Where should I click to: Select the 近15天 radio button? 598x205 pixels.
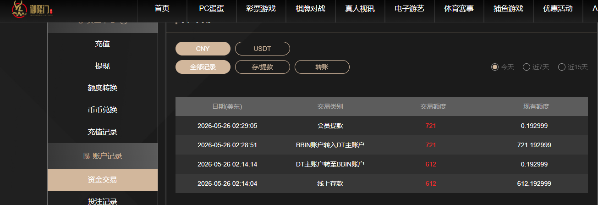(561, 67)
